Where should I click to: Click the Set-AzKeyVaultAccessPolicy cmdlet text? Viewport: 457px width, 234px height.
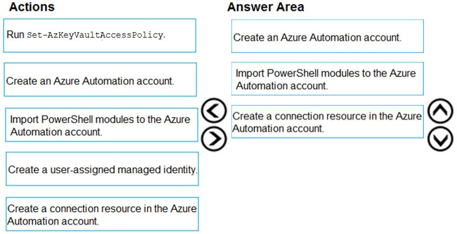tap(94, 36)
